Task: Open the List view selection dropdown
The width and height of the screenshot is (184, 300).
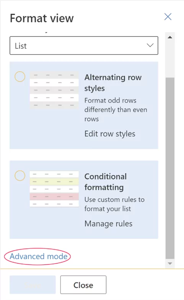Action: [x=84, y=46]
